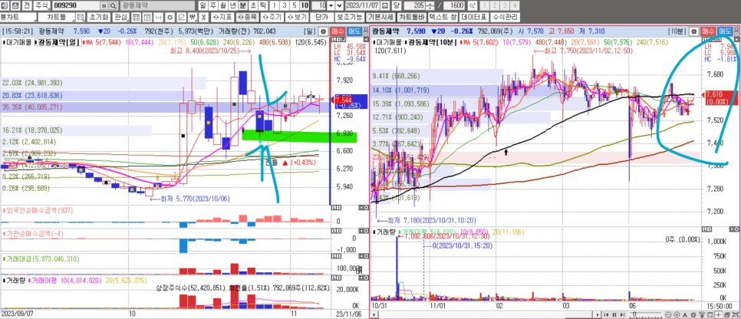The height and width of the screenshot is (319, 741).
Task: Open the calendar date picker icon
Action: coord(385,5)
